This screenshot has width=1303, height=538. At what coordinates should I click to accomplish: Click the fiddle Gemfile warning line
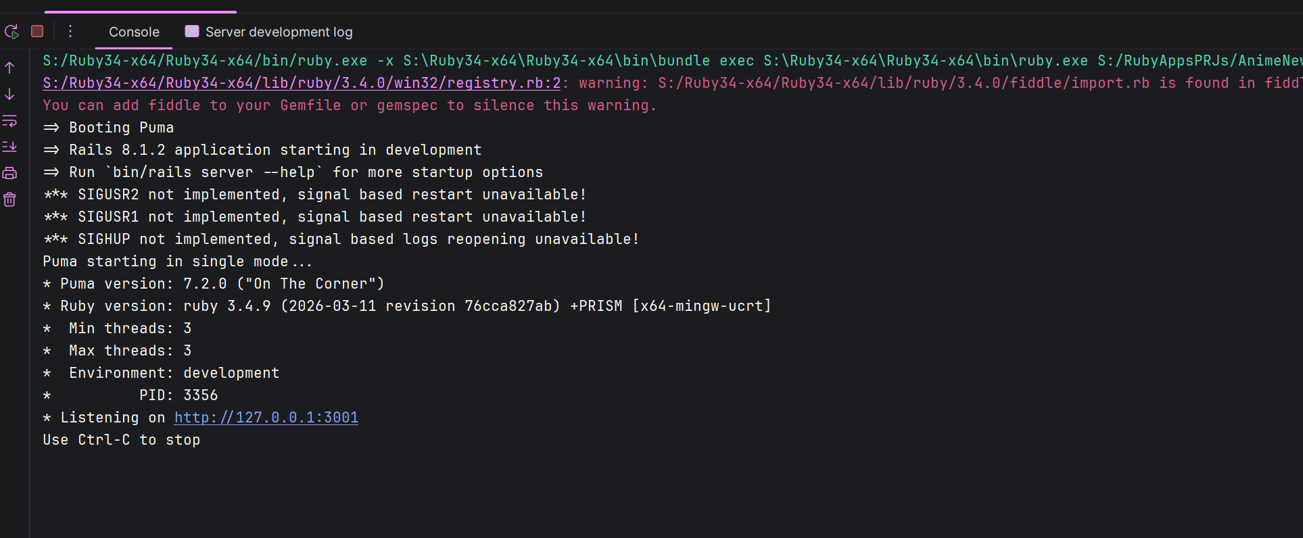point(350,105)
